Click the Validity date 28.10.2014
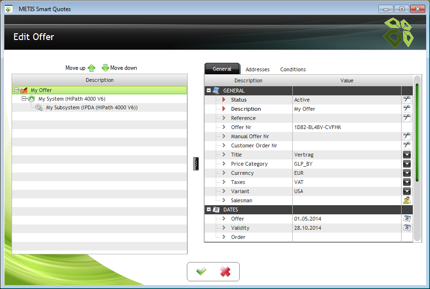The height and width of the screenshot is (289, 430). (x=308, y=228)
